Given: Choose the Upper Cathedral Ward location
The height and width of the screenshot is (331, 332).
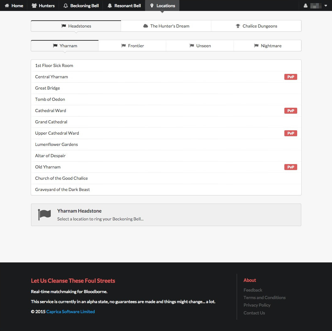Looking at the screenshot, I should (x=166, y=133).
